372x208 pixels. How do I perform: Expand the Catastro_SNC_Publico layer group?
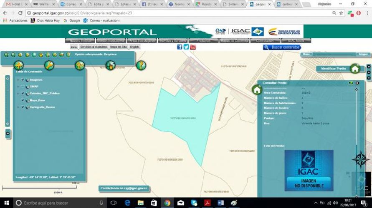point(18,94)
